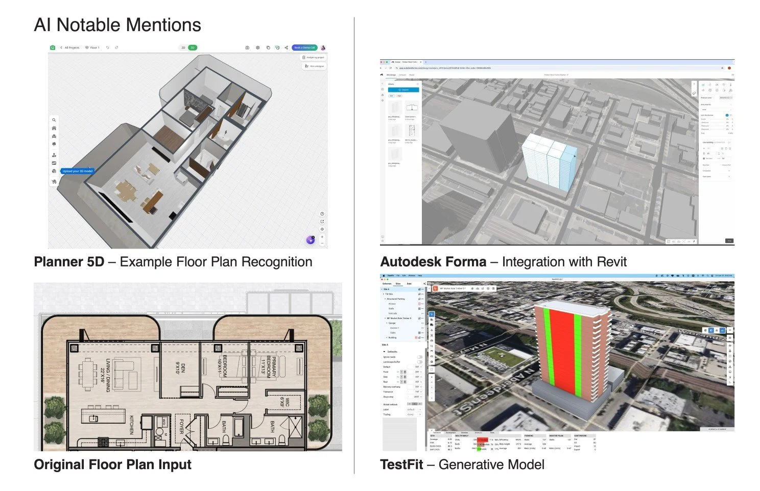Collapse the Setbacks section in TestFit
The image size is (760, 491).
[x=384, y=352]
